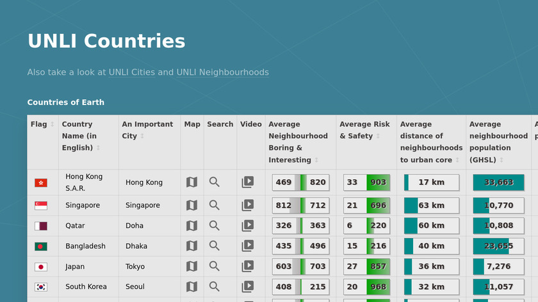Screen dimensions: 538x302
Task: Sort table by Flag column
Action: tap(41, 124)
